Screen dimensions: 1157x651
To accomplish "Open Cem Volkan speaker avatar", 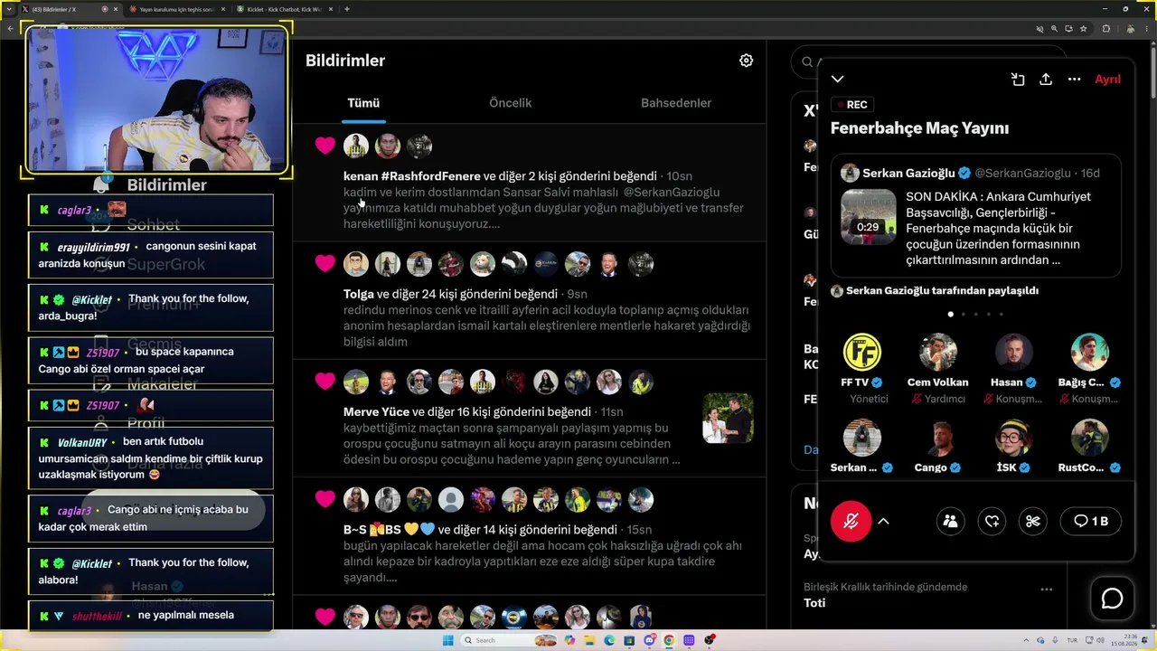I will click(x=937, y=352).
